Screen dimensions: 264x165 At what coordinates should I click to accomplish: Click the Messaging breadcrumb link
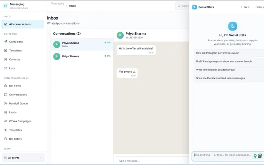pyautogui.click(x=57, y=3)
